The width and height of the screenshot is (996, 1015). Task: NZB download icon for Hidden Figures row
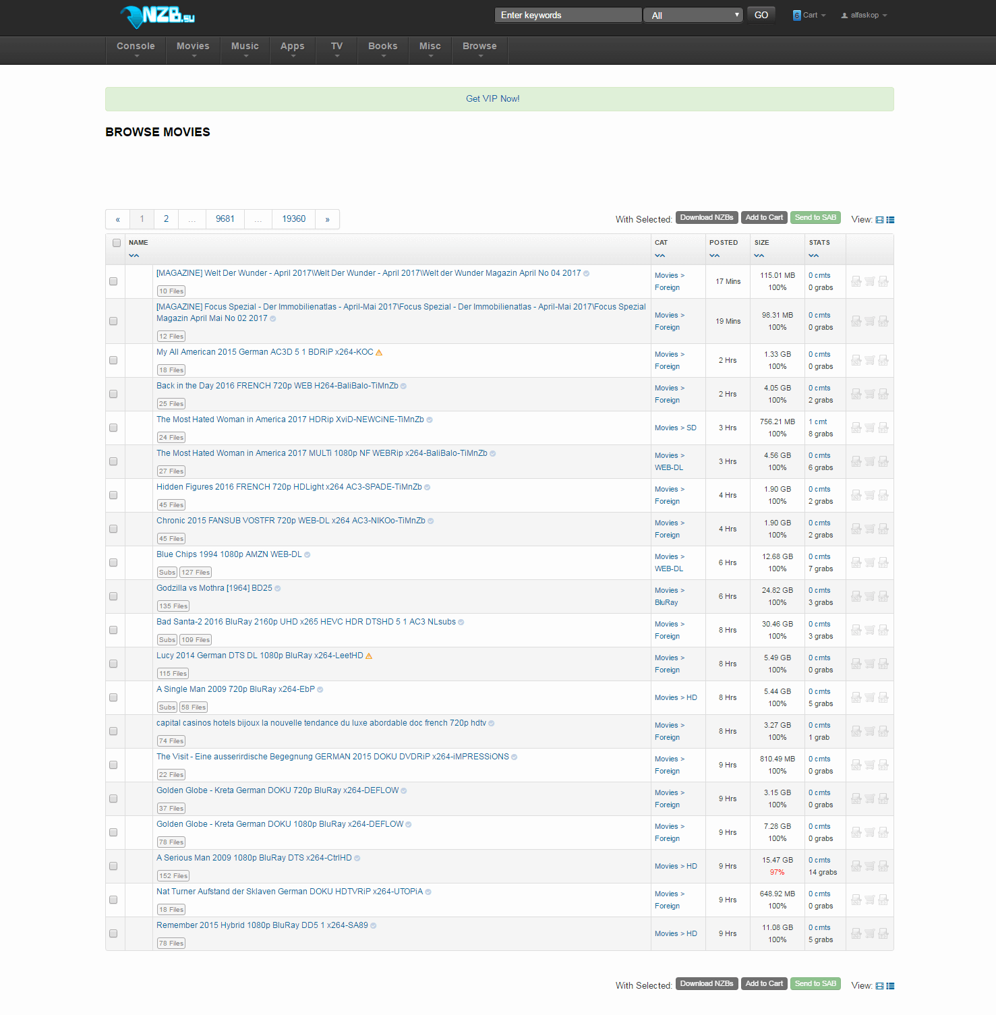(x=856, y=495)
